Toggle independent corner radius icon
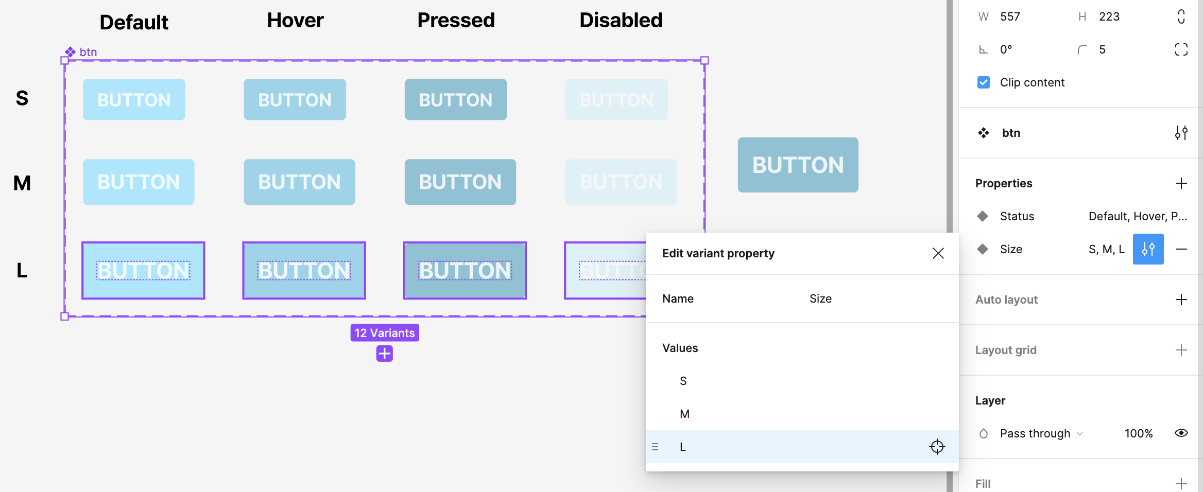This screenshot has height=492, width=1203. tap(1181, 49)
